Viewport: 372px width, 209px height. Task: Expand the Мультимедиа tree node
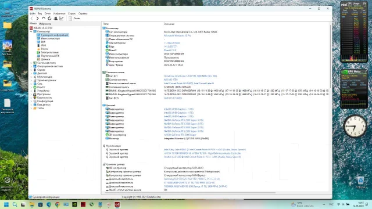tap(31, 77)
